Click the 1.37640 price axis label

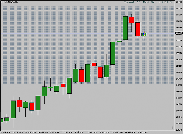pyautogui.click(x=179, y=124)
